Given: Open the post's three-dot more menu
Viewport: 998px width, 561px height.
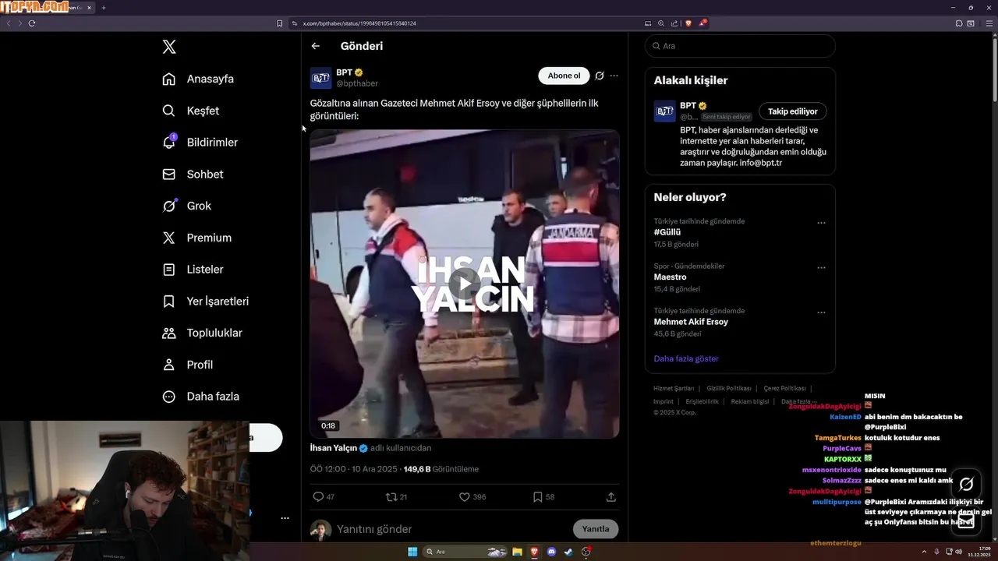Looking at the screenshot, I should point(614,76).
